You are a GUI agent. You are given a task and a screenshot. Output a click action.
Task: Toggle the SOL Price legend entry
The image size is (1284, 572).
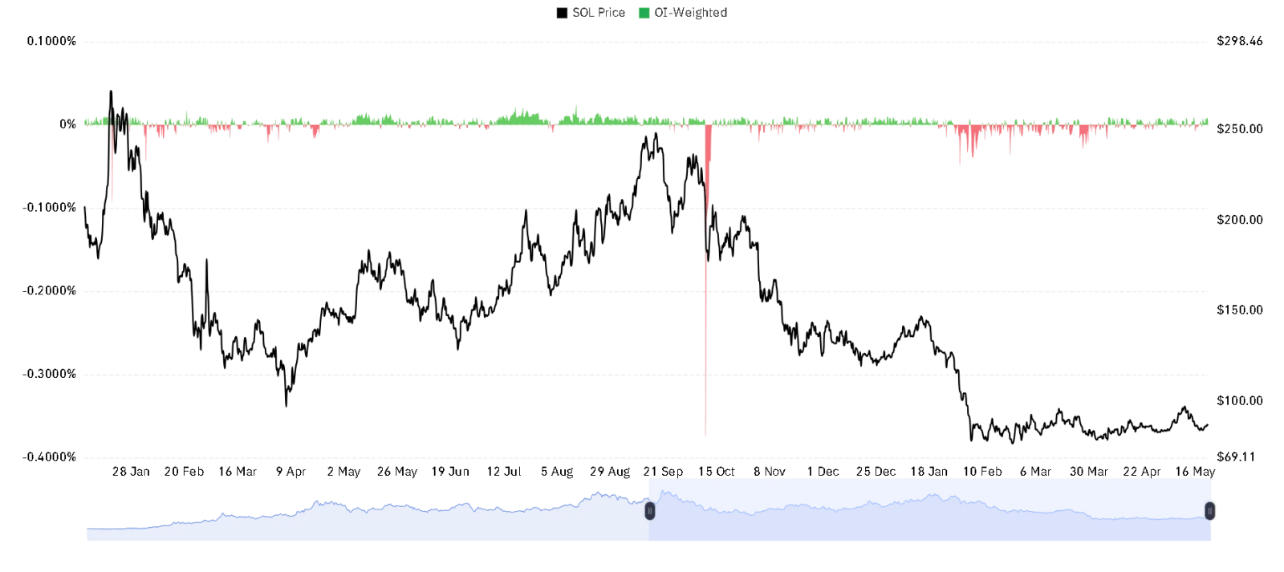click(591, 13)
